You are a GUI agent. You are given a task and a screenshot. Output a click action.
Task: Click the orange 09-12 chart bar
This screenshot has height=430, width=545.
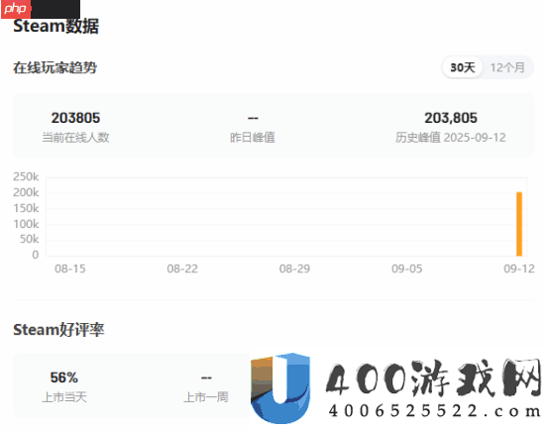[x=519, y=224]
